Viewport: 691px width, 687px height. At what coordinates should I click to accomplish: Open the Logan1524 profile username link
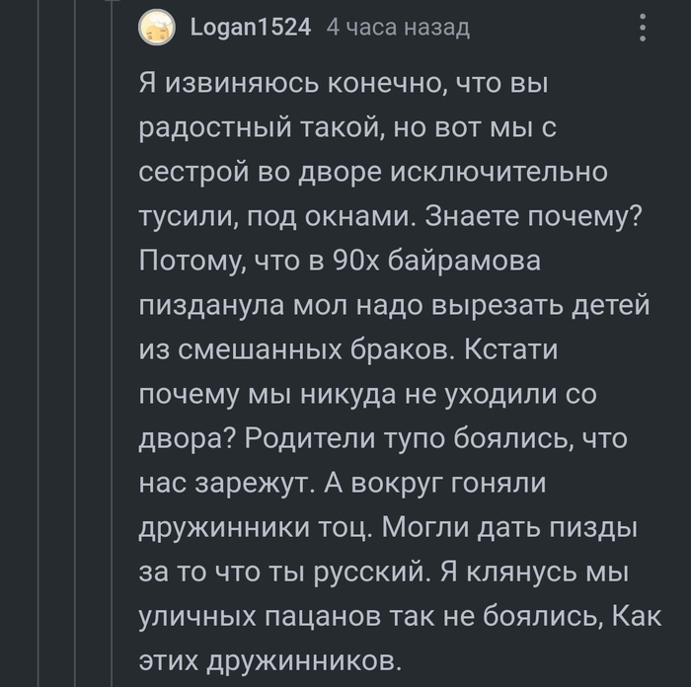249,28
